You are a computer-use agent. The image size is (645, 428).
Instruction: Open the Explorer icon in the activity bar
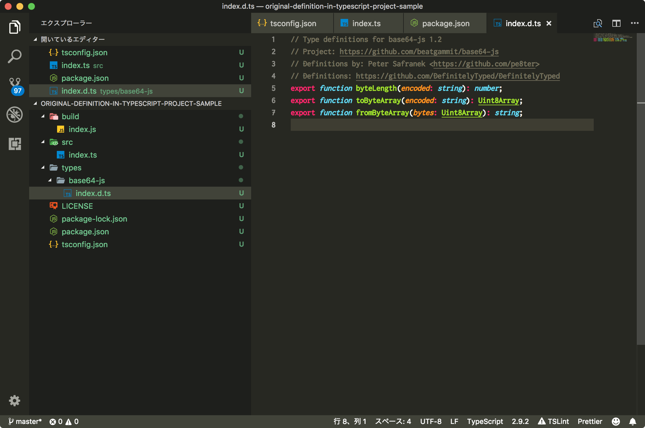14,27
